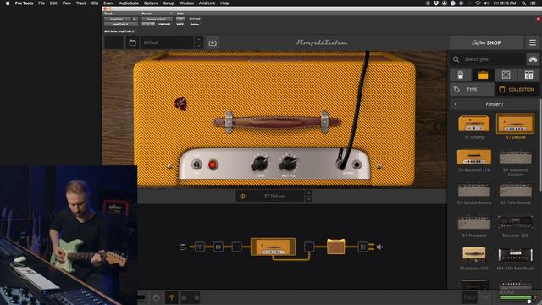Viewport: 542px width, 305px height.
Task: Click the tempo value 120.0
Action: pyautogui.click(x=469, y=297)
